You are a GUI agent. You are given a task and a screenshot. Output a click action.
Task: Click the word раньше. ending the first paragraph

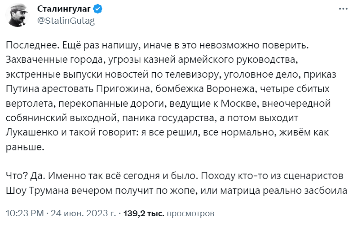[x=24, y=147]
